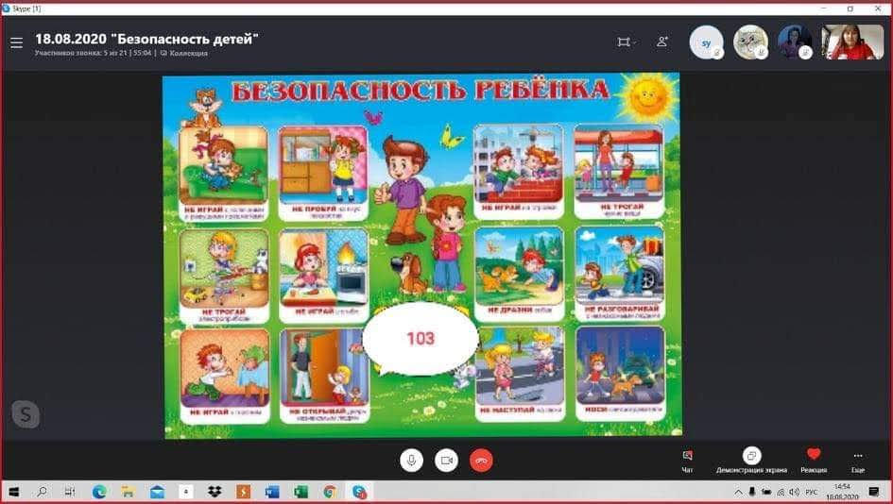Show hidden system tray icons
The image size is (893, 504).
[738, 492]
